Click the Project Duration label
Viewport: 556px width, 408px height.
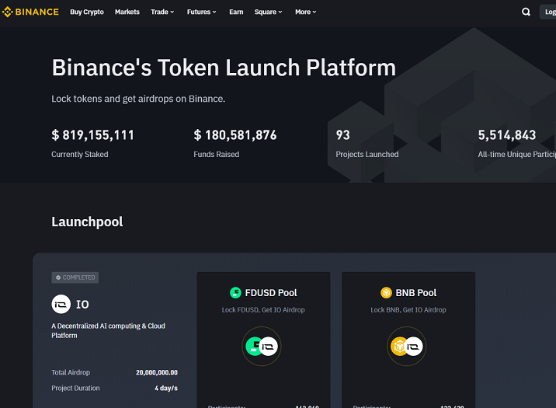pyautogui.click(x=75, y=388)
